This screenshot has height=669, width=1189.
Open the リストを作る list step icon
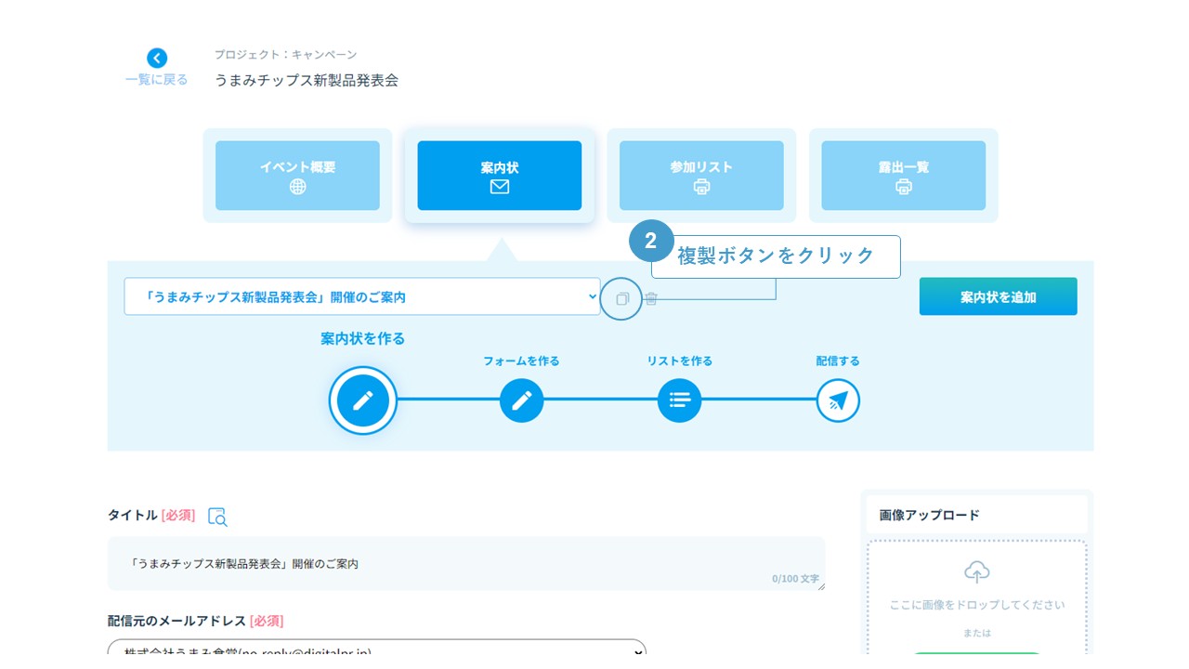[679, 400]
